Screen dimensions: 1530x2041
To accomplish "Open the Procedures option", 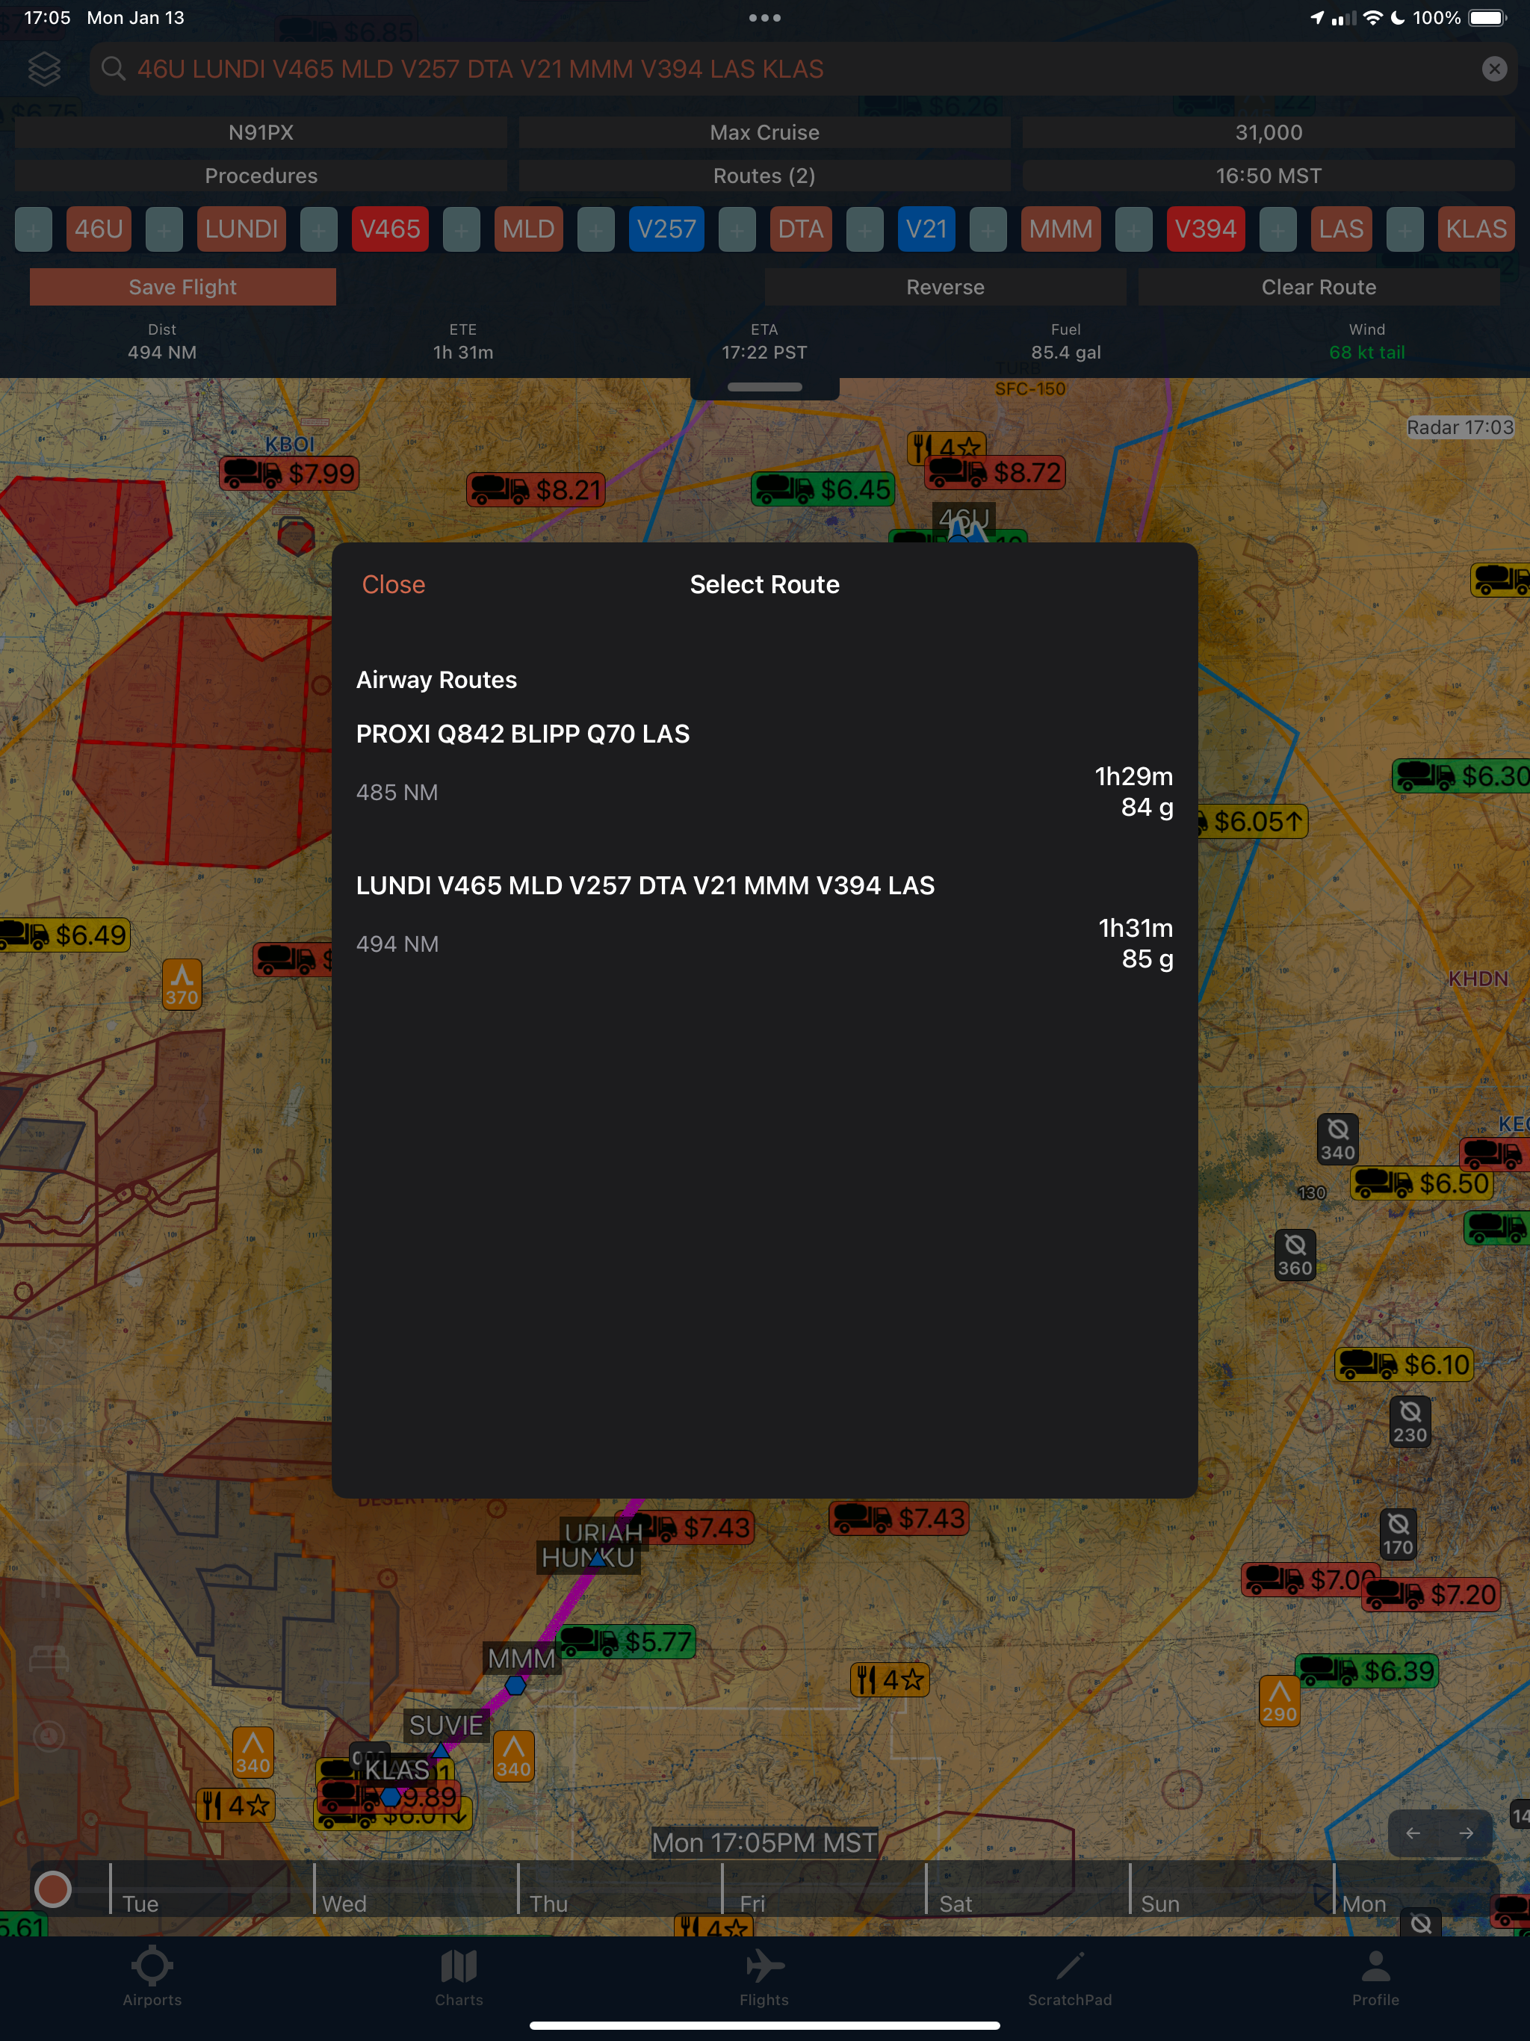I will point(261,176).
